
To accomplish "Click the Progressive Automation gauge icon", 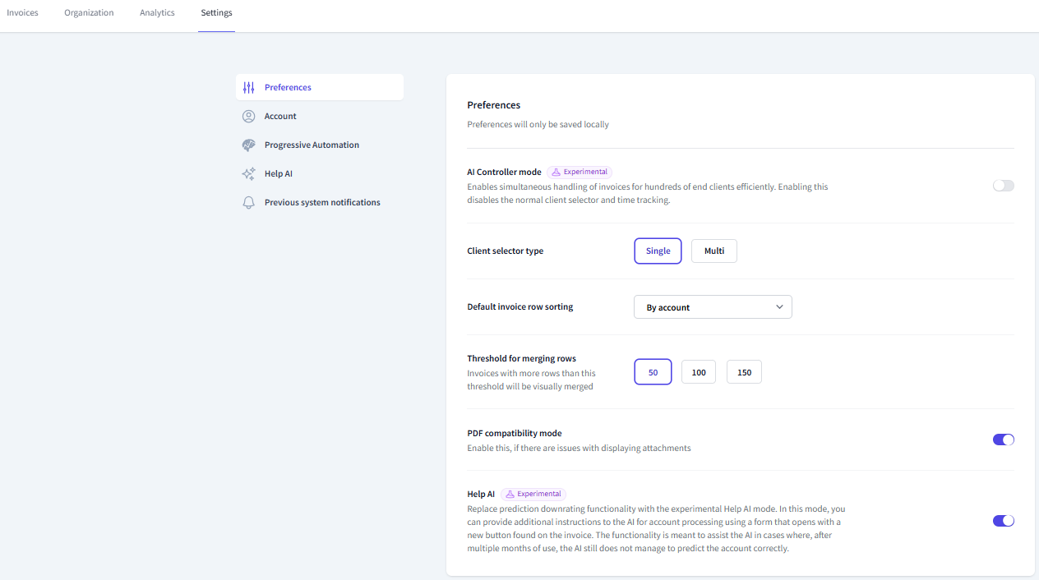I will [x=248, y=145].
